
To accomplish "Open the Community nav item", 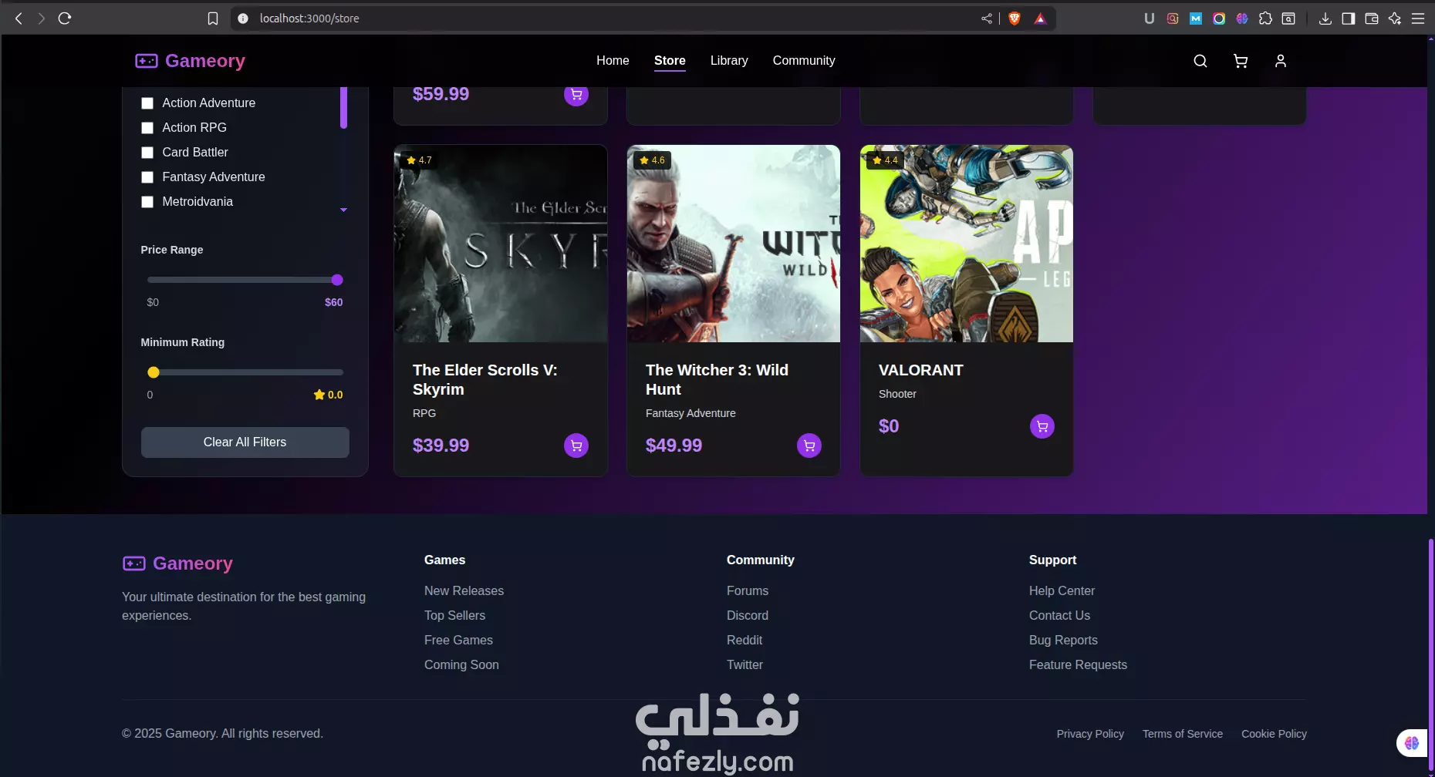I will click(x=804, y=61).
